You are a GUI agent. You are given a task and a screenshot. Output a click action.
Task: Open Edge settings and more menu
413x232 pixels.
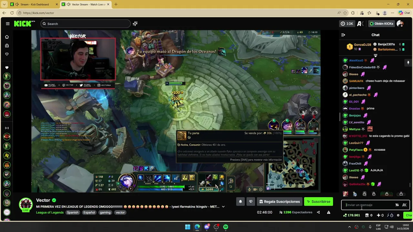[x=392, y=13]
